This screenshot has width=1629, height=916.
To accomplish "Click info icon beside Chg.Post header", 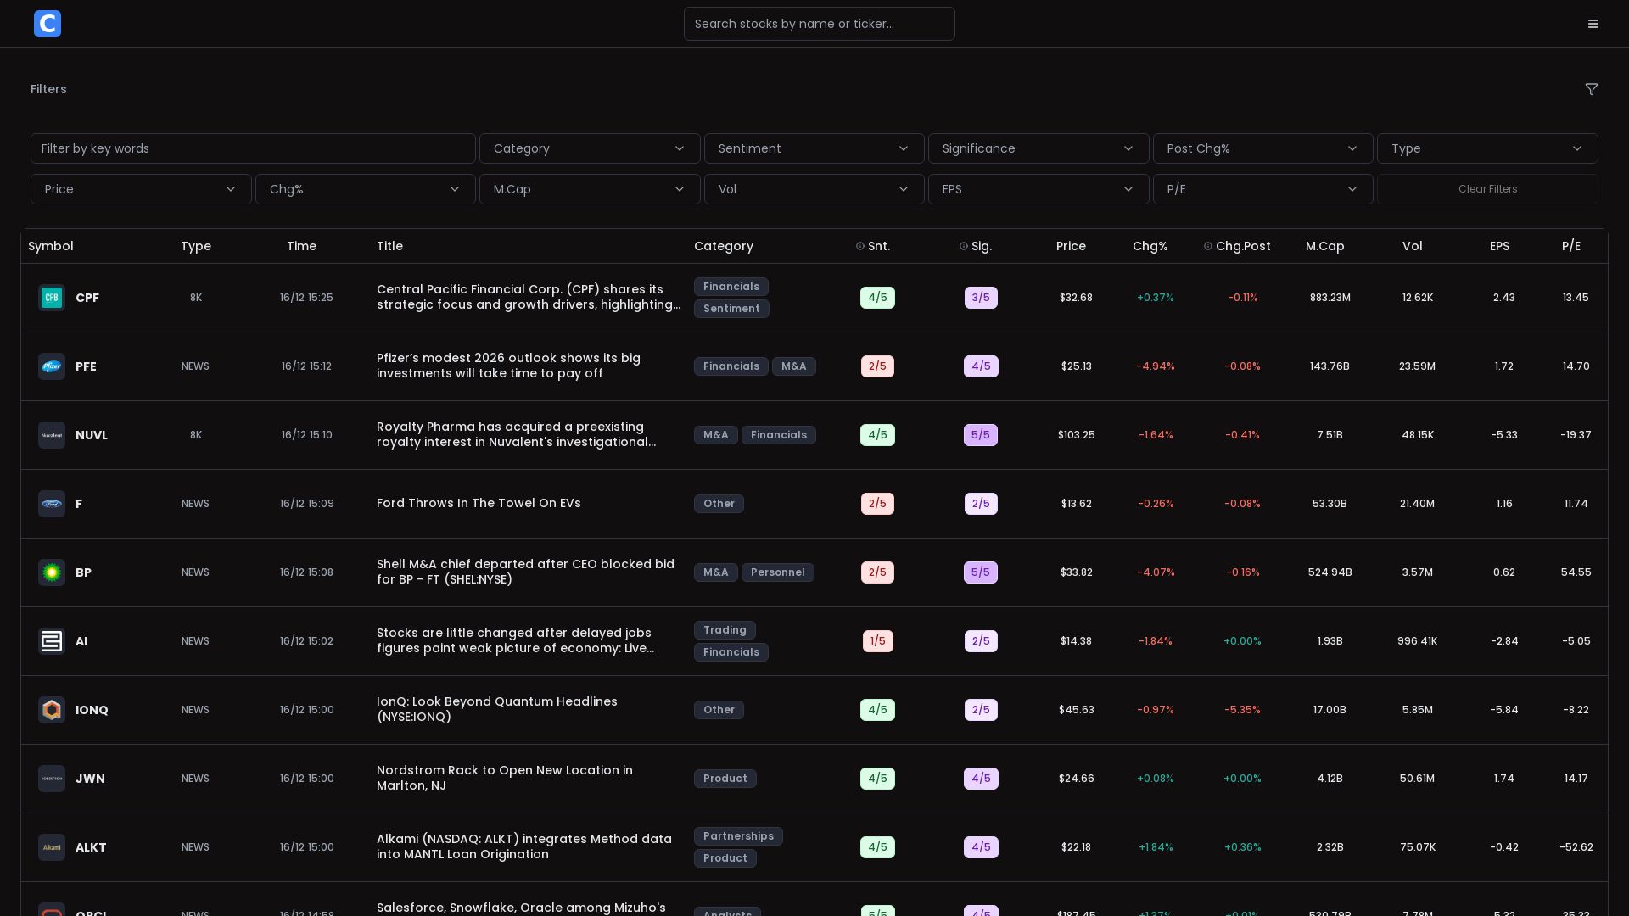I will 1208,246.
